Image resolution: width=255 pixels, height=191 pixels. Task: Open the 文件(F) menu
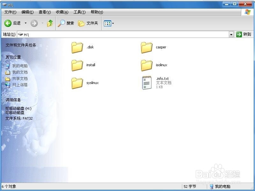(10, 12)
